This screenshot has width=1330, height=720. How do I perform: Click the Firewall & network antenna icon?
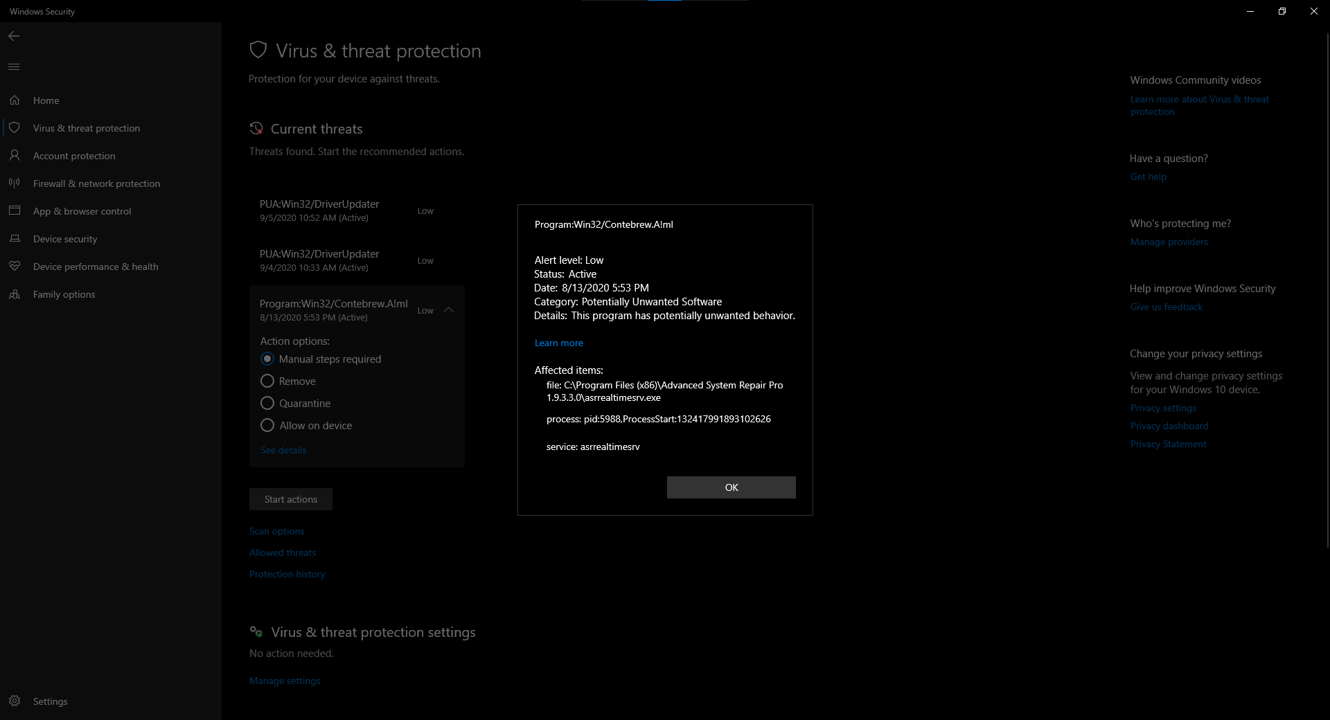[15, 183]
